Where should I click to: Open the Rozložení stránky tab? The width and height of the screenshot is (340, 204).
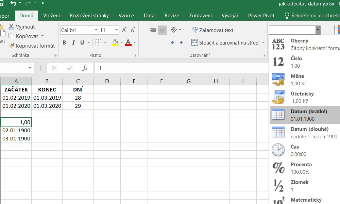point(89,16)
